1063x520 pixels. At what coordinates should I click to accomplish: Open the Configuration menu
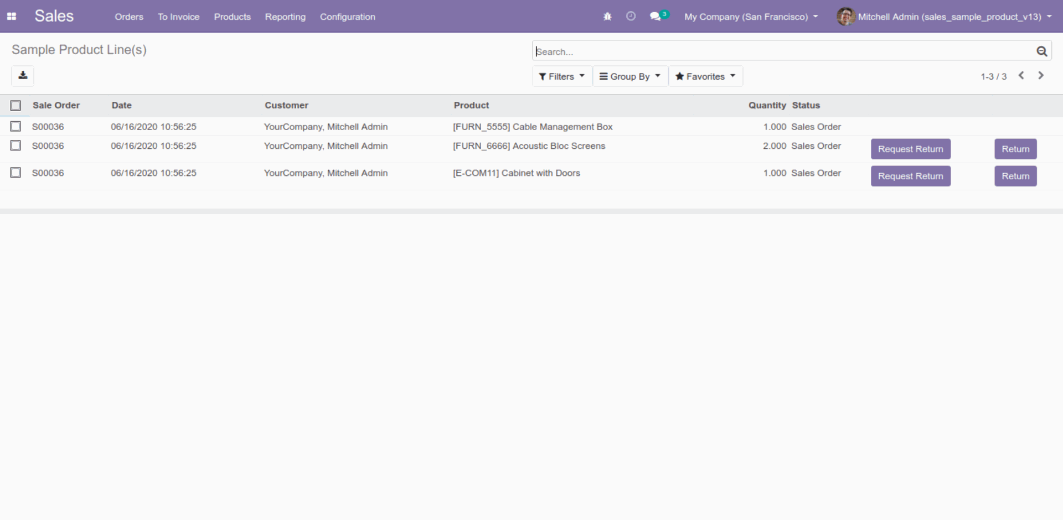(x=347, y=17)
